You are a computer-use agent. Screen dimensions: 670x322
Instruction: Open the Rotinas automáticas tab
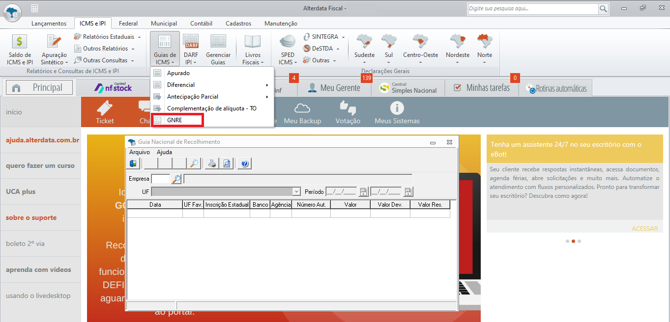coord(556,88)
